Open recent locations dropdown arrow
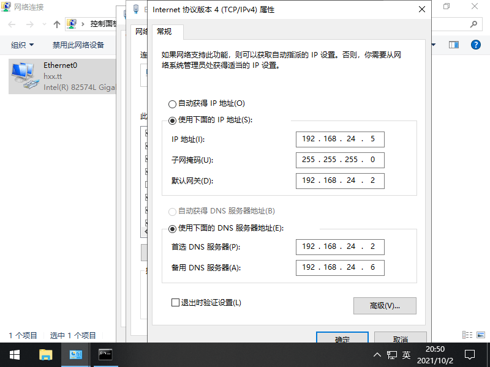 (x=44, y=24)
